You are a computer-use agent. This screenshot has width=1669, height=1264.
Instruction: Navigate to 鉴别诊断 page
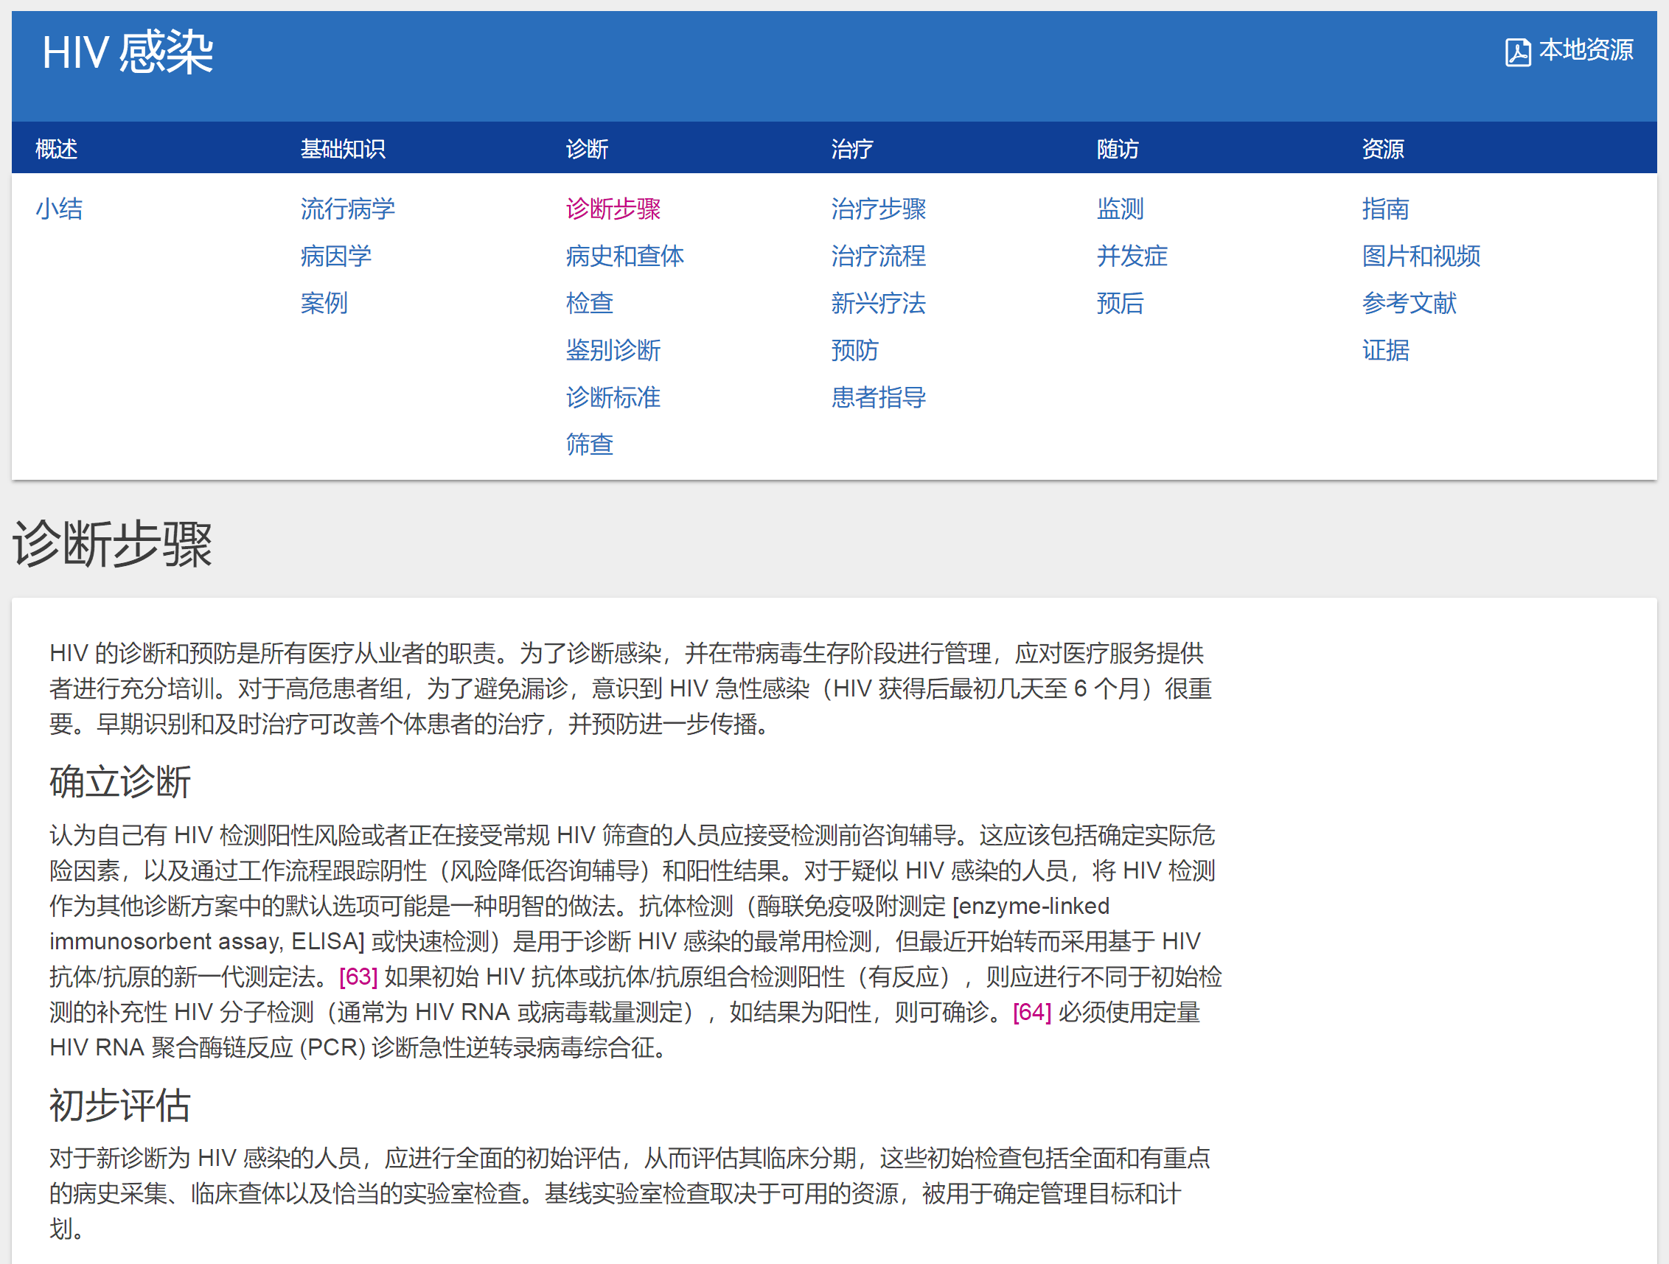click(613, 351)
